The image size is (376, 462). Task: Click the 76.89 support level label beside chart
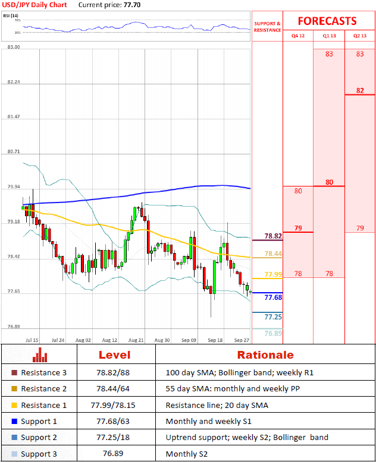pos(273,333)
